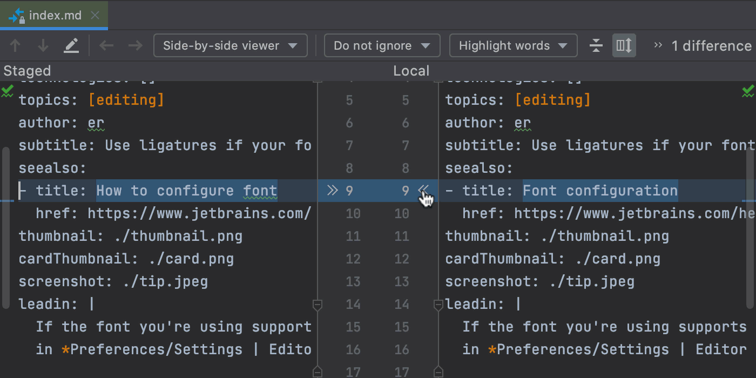Close the index.md tab
This screenshot has width=756, height=378.
pyautogui.click(x=95, y=15)
